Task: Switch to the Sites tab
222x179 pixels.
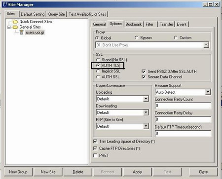Action: click(x=11, y=14)
